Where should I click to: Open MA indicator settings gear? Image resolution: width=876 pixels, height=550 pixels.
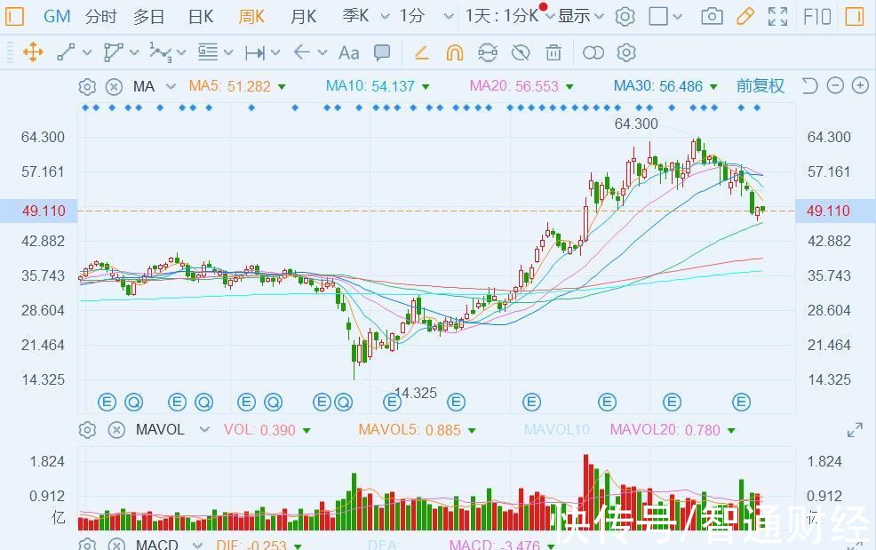point(87,87)
